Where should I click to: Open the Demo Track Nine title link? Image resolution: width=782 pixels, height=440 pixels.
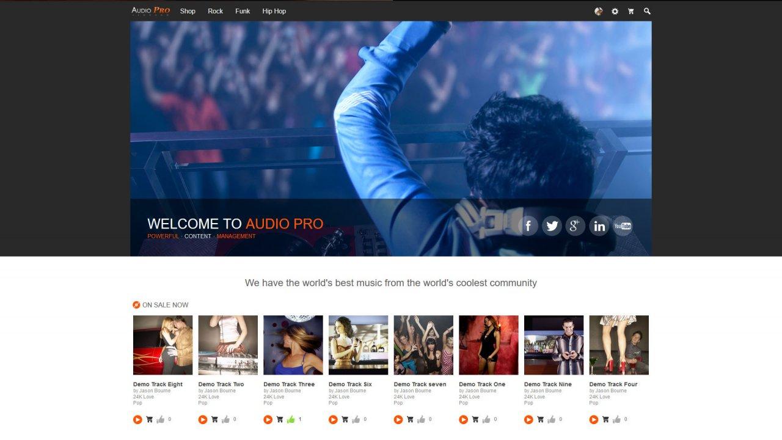pyautogui.click(x=548, y=384)
